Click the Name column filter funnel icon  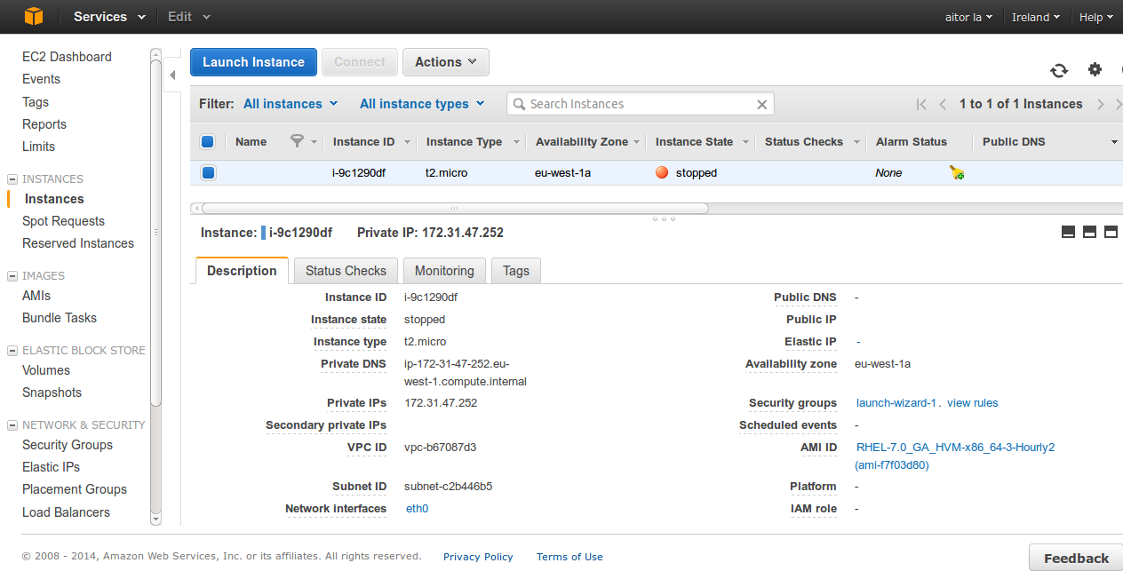[298, 141]
